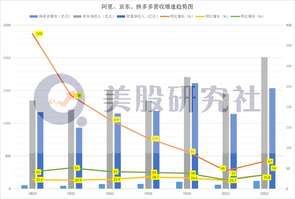
Task: Click light blue swatch of 拼多多营收 legend
Action: coord(34,17)
